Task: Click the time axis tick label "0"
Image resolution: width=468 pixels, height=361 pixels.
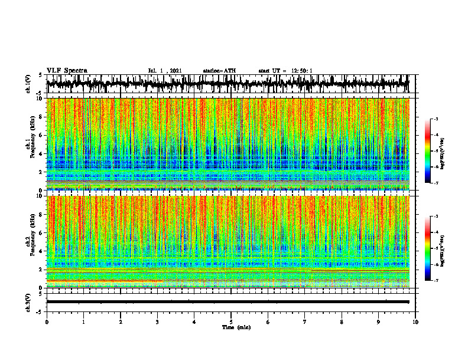Action: pos(47,322)
